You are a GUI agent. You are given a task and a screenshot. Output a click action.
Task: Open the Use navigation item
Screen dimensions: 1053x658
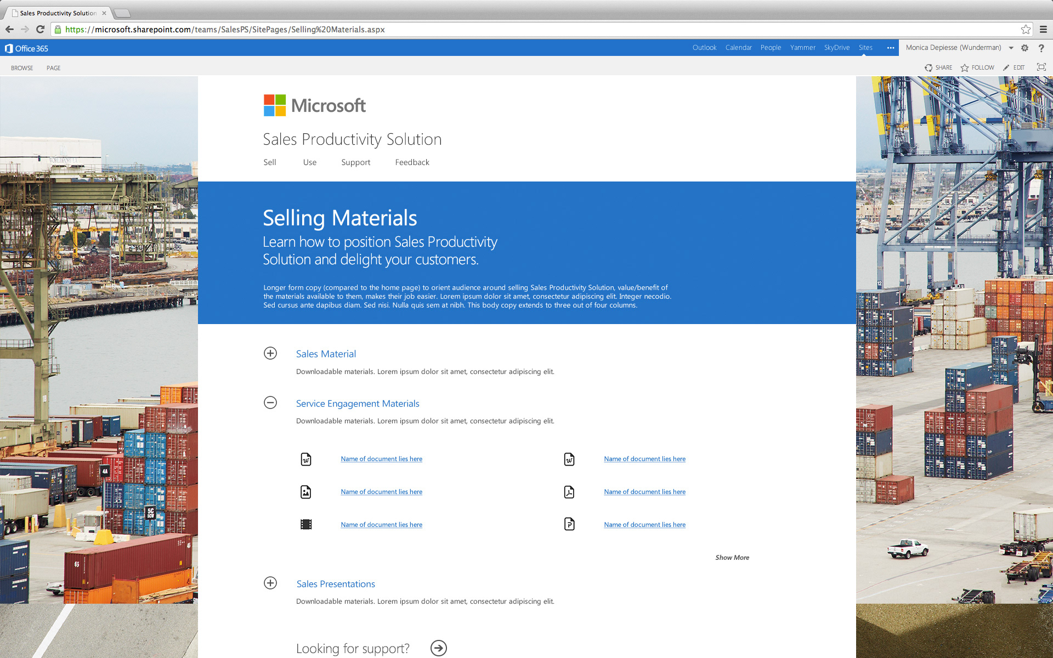(x=310, y=162)
